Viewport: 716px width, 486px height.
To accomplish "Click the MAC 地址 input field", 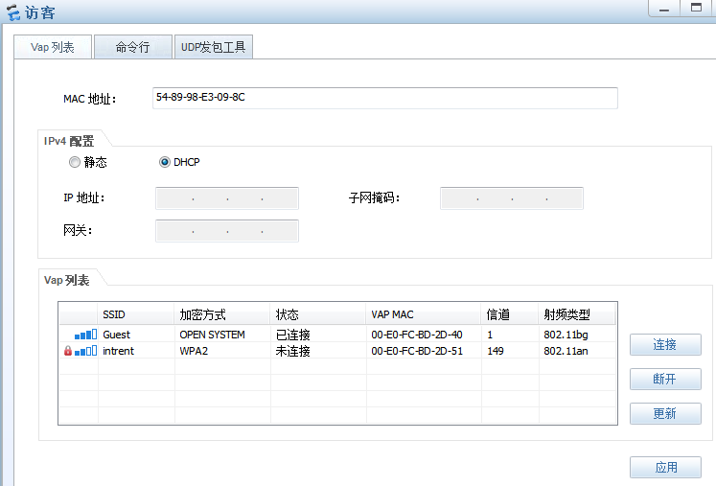I will coord(385,98).
